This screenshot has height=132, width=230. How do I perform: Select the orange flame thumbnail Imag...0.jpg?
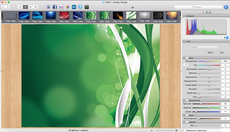coord(118,16)
